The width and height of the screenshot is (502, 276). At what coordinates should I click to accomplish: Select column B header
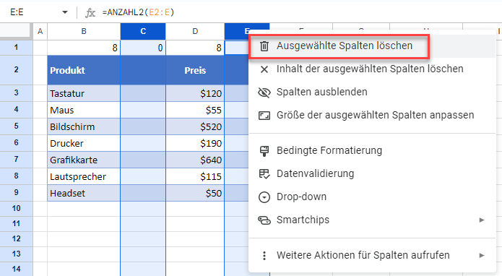84,31
